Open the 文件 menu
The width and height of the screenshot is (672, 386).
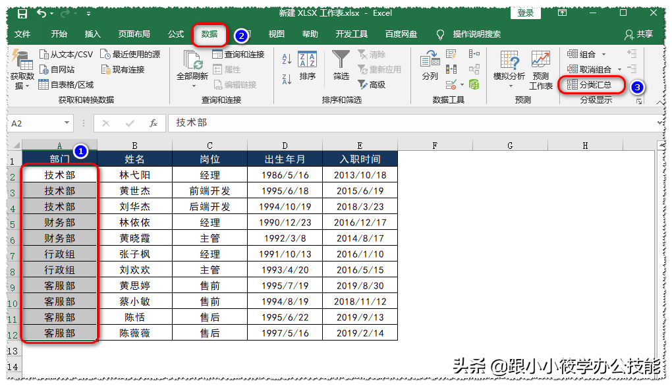point(22,34)
